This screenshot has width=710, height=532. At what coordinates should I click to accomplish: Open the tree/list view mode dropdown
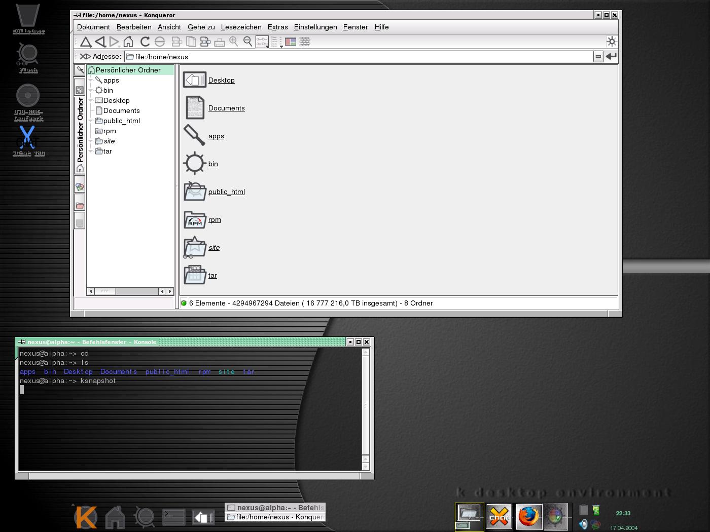[x=276, y=42]
